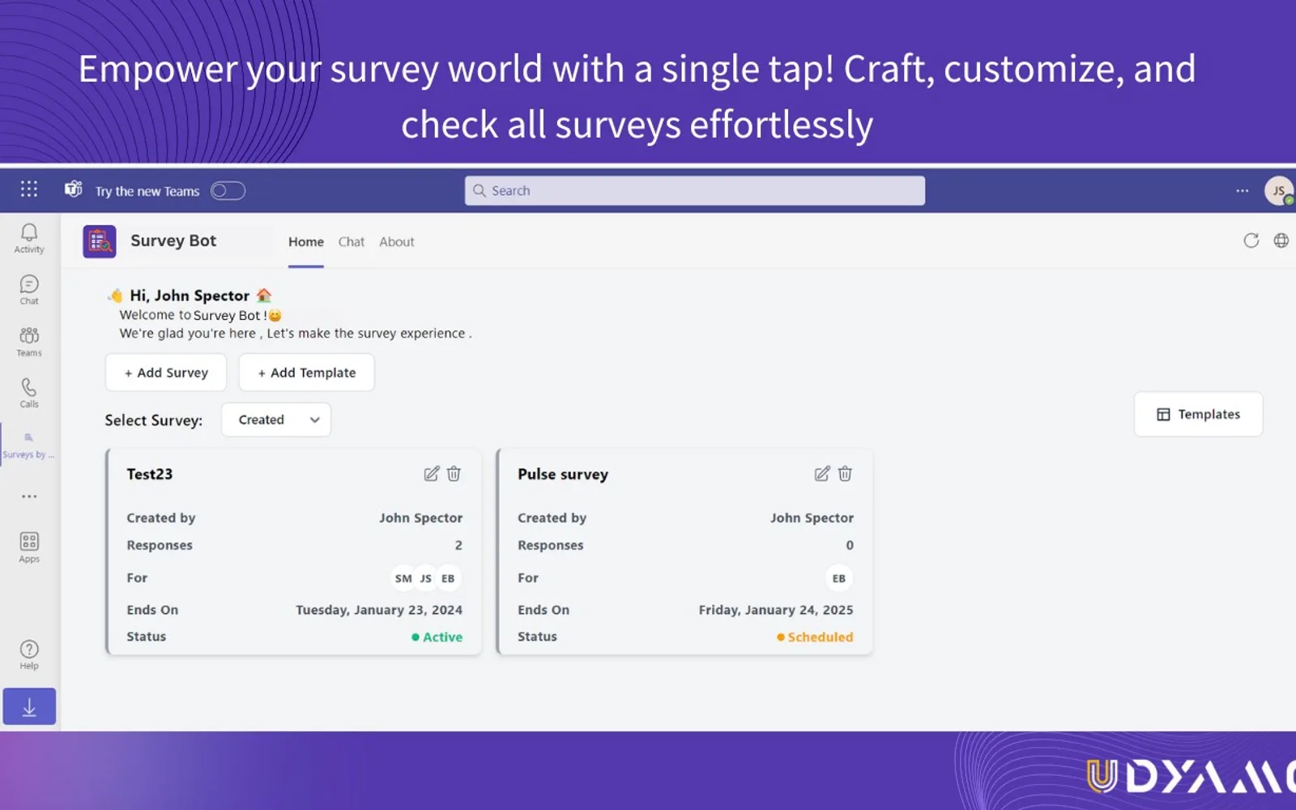This screenshot has width=1296, height=810.
Task: Expand the Select Survey Created dropdown
Action: (x=276, y=420)
